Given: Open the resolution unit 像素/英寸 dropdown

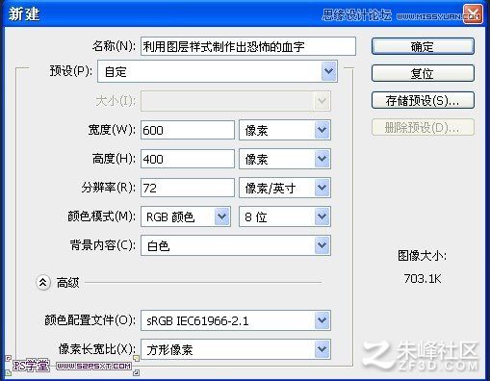Looking at the screenshot, I should pyautogui.click(x=285, y=188).
